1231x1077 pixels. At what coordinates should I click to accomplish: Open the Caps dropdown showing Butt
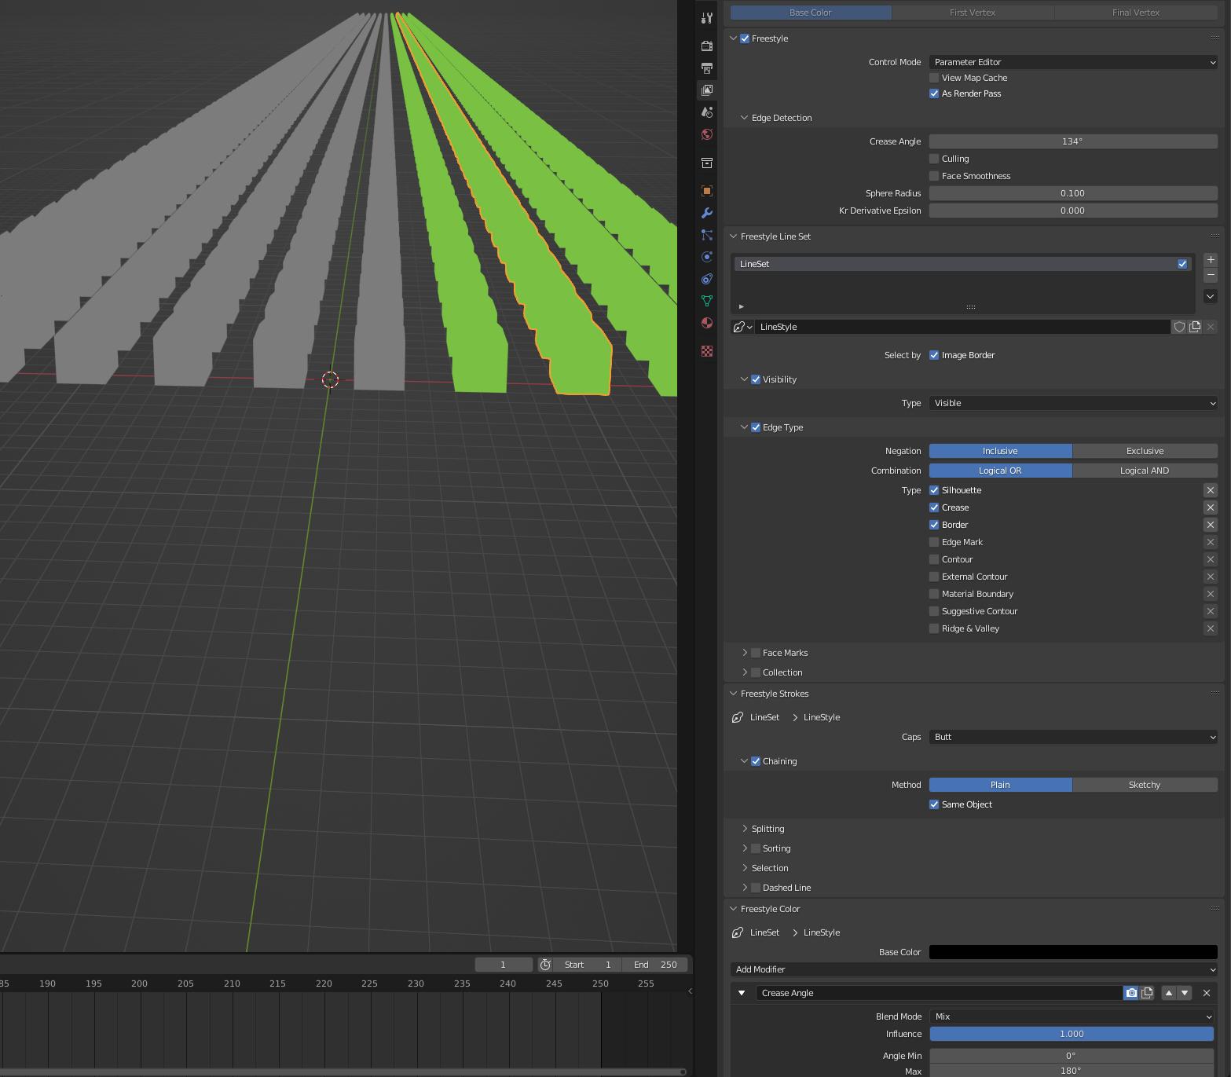point(1072,737)
